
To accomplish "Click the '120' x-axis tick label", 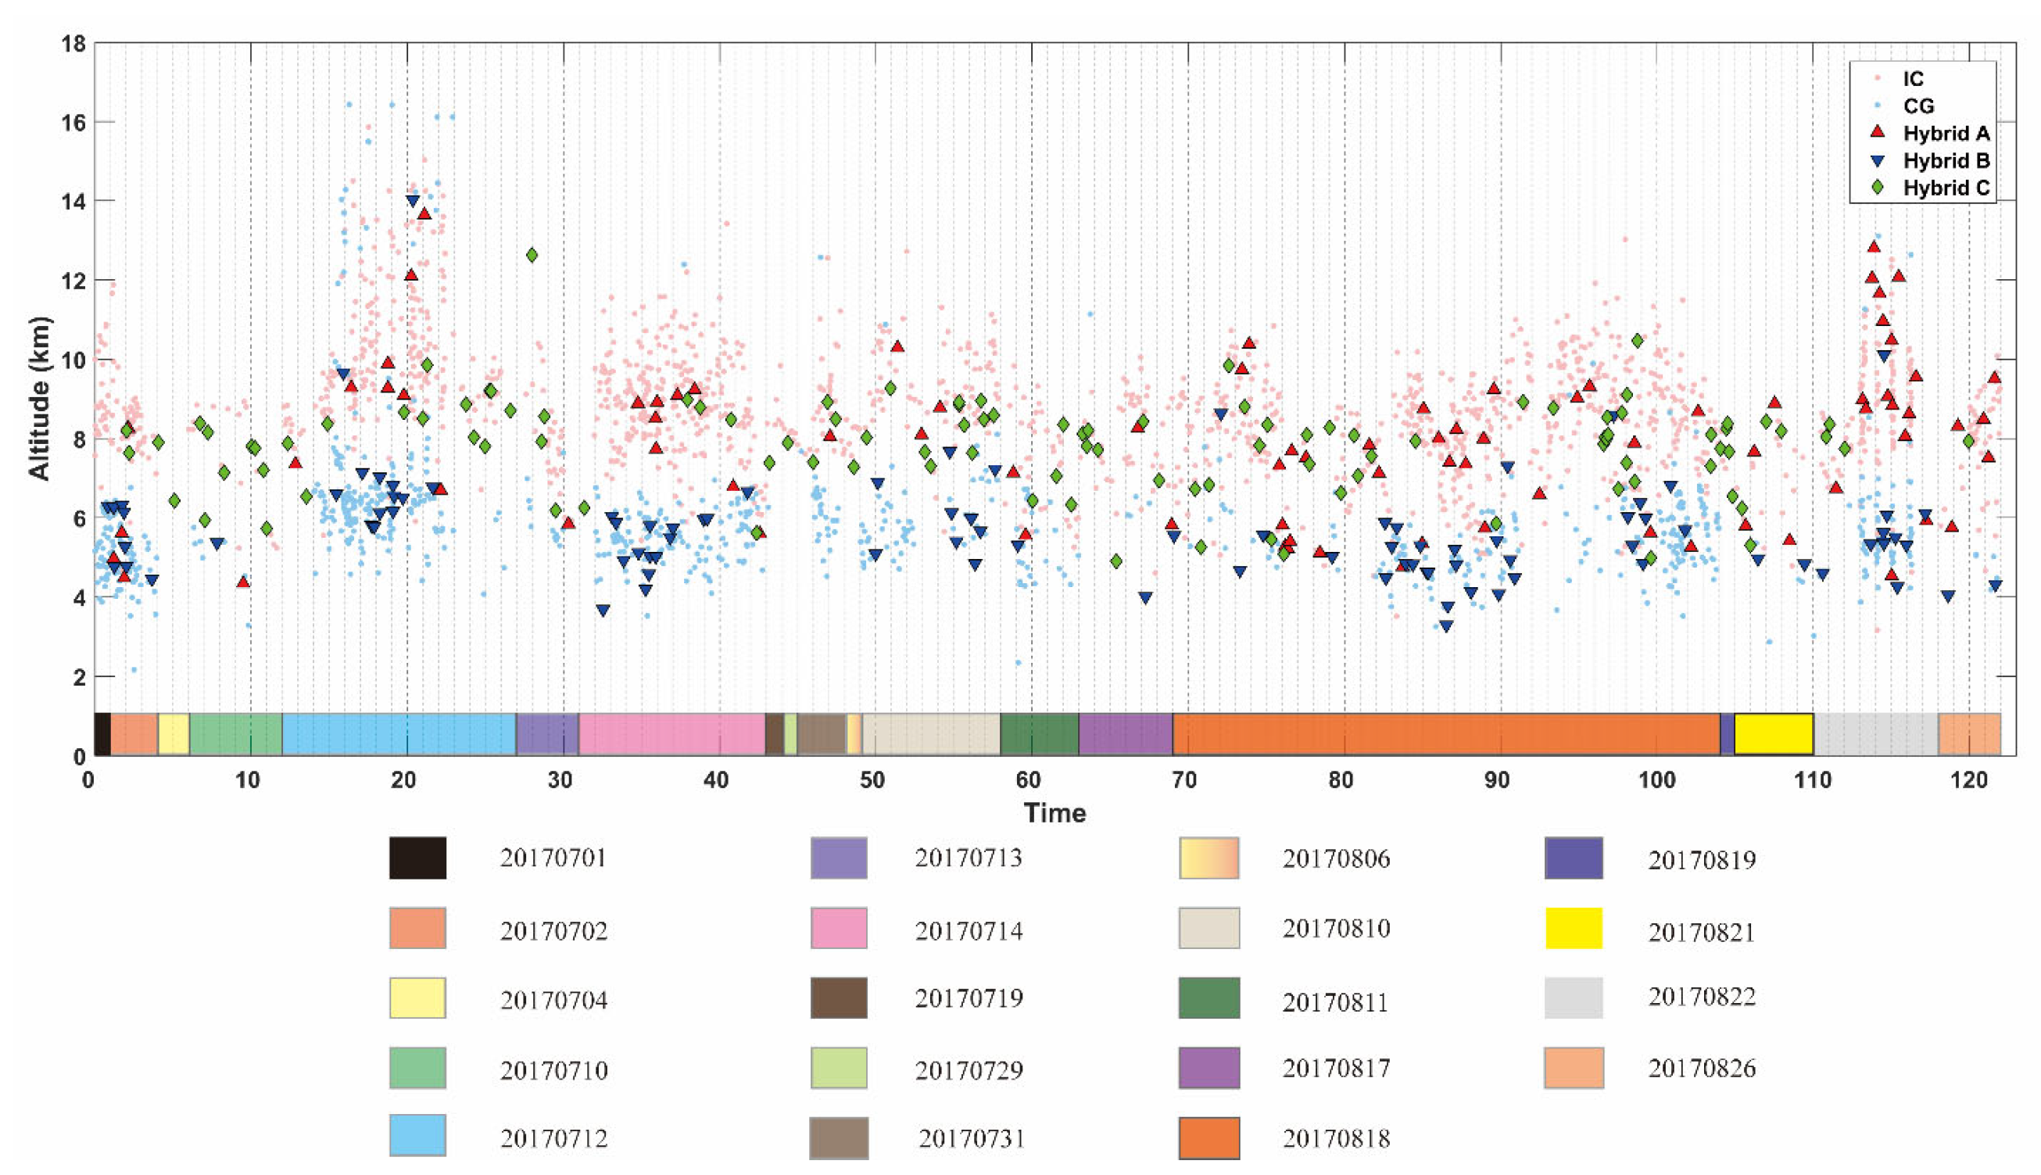I will click(1968, 780).
